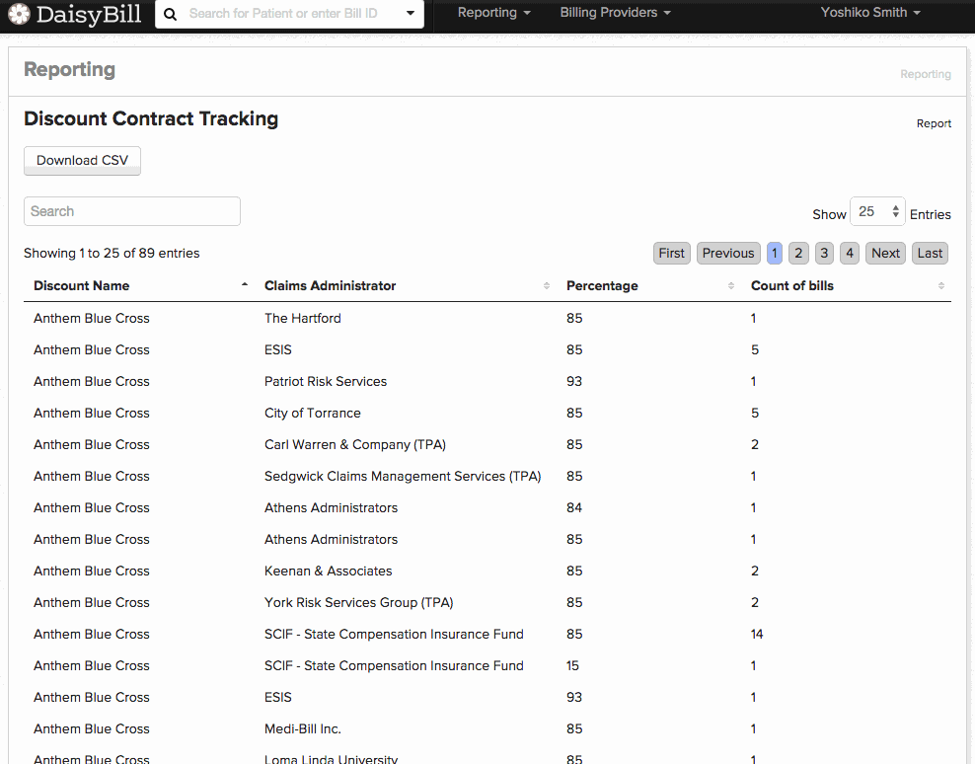Select page 3 of results
The width and height of the screenshot is (975, 764).
825,254
